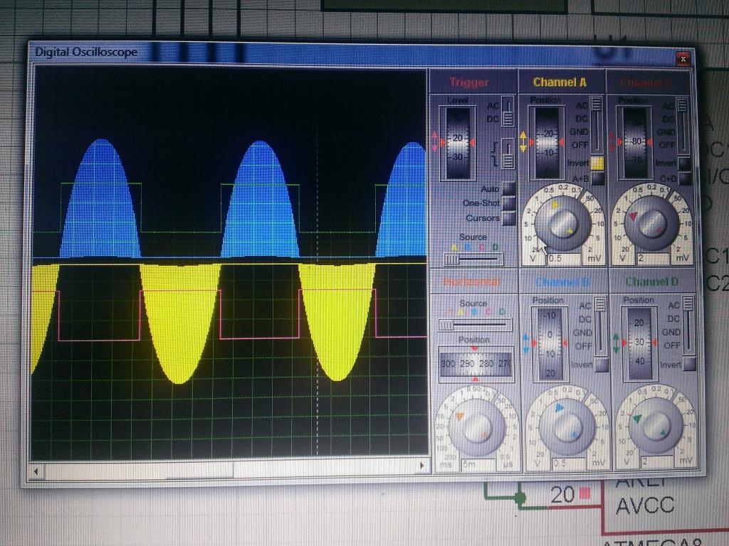Click the Trigger AC/DC coupling switch
The height and width of the screenshot is (546, 729).
click(508, 111)
